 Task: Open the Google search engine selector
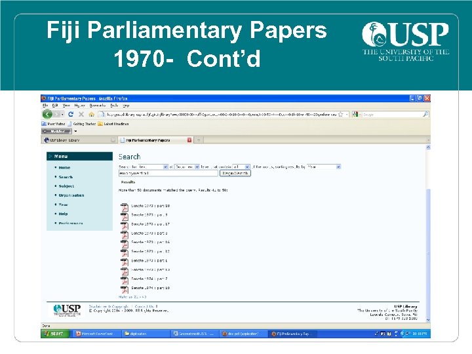tap(357, 114)
